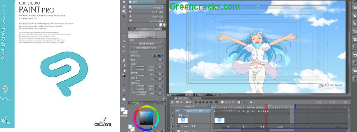This screenshot has width=357, height=132.
Task: Select the Text tool (A icon)
Action: (124, 95)
